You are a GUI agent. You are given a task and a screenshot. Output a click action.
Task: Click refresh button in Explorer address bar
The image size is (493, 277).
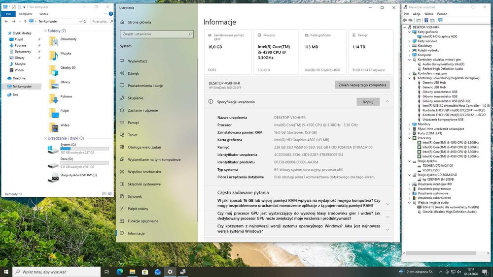click(x=85, y=21)
